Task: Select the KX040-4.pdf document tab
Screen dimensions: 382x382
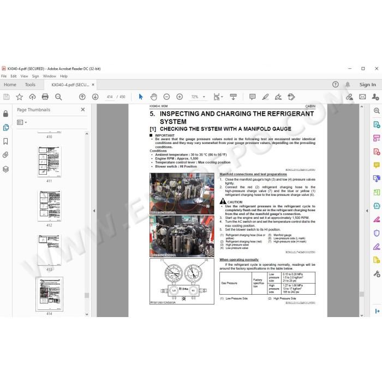Action: [x=70, y=85]
